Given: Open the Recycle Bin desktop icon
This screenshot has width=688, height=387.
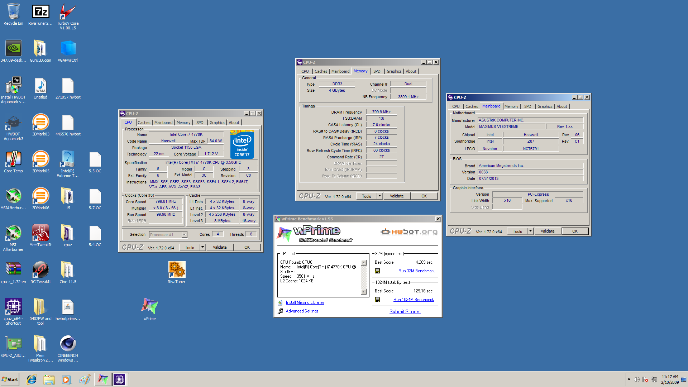Looking at the screenshot, I should click(13, 14).
